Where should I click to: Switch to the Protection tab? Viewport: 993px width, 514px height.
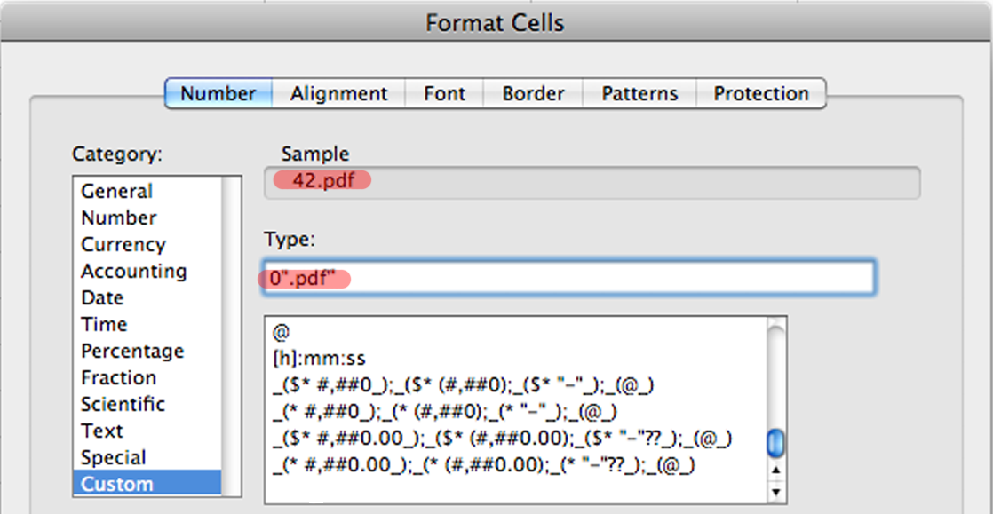[x=761, y=92]
